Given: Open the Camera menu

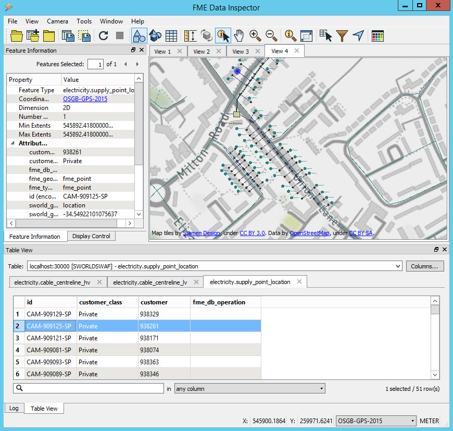Looking at the screenshot, I should tap(57, 21).
